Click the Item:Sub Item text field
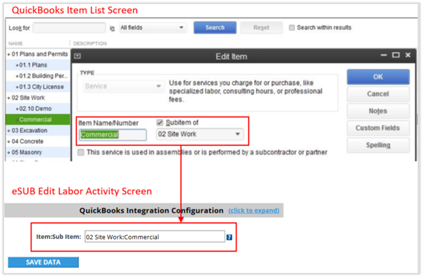Screen dimensions: 423x277 155,237
